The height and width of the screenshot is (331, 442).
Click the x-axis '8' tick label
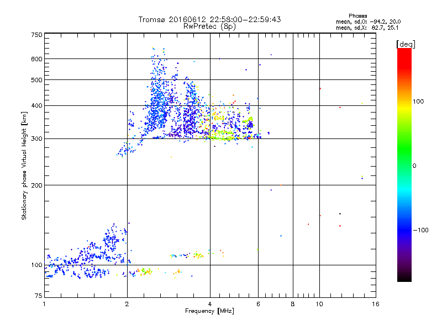(293, 304)
